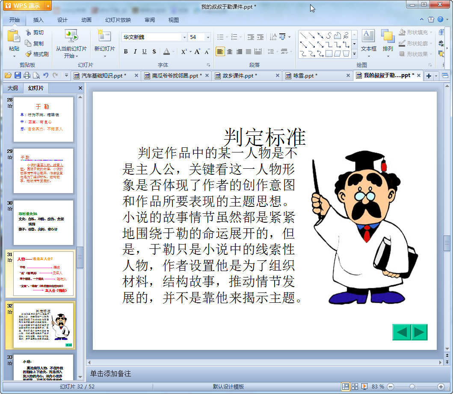The width and height of the screenshot is (453, 394).
Task: Click the Copy (复制) button
Action: (x=35, y=43)
